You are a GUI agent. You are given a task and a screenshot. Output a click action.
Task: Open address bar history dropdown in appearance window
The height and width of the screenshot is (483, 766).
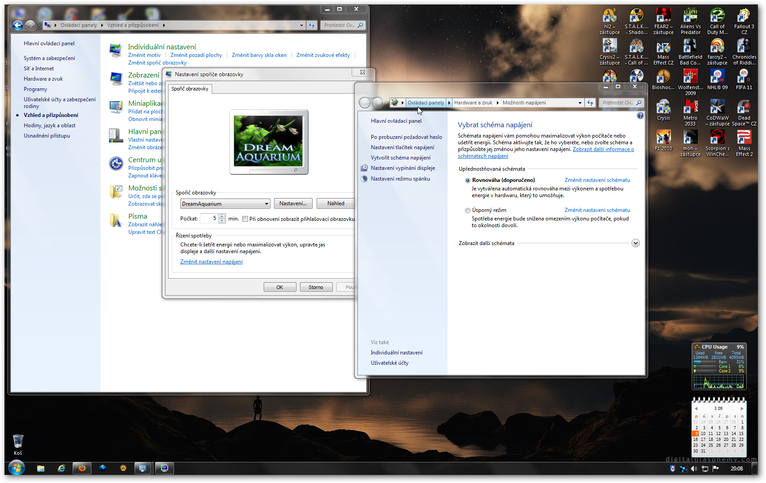[x=302, y=26]
